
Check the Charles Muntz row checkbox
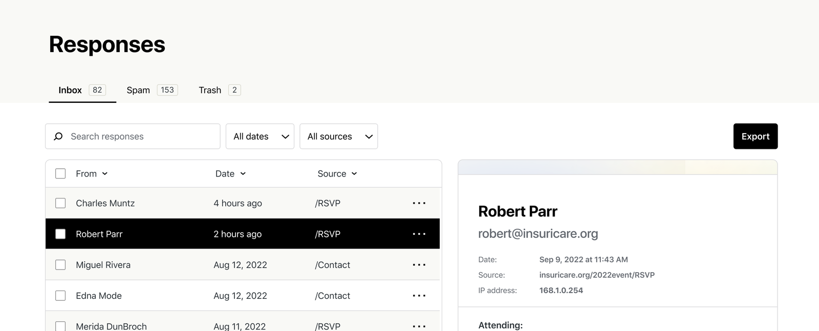coord(60,203)
